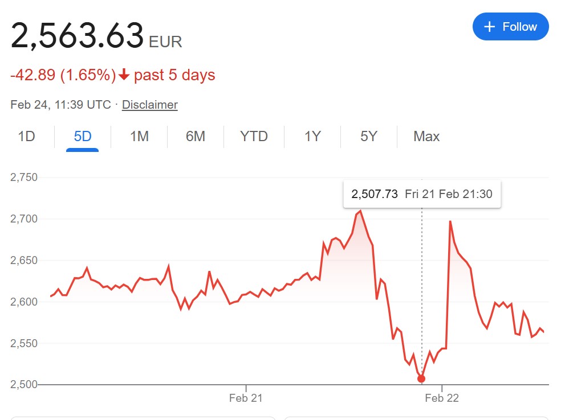Select the red dot marker on the chart
This screenshot has height=420, width=565.
pos(421,377)
